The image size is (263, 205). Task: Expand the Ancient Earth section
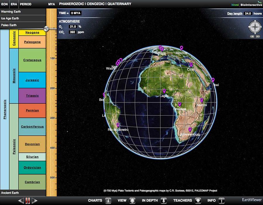point(23,193)
